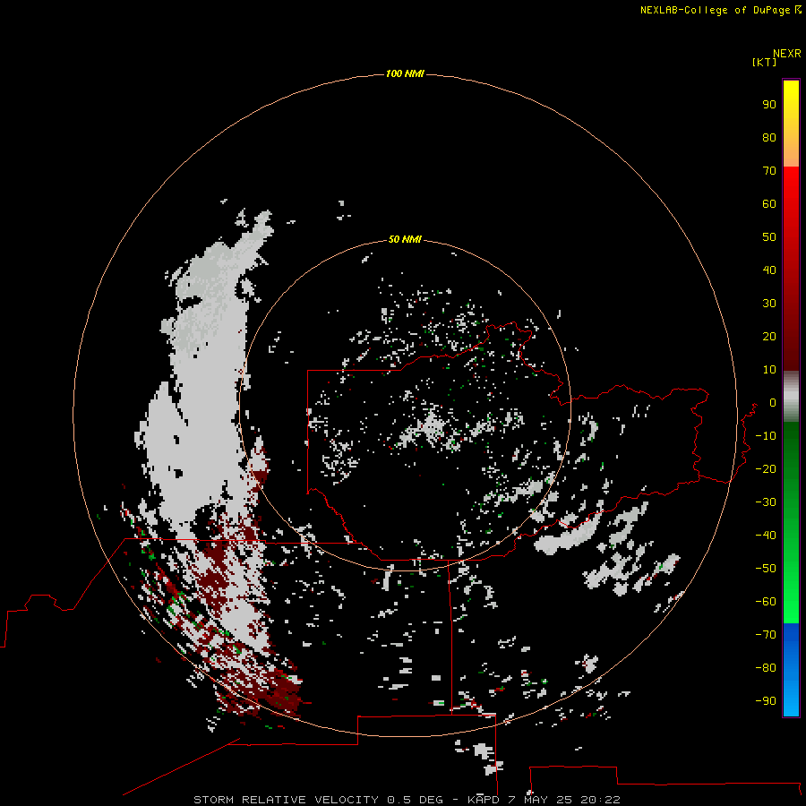Click the -20 value on velocity scale
This screenshot has width=806, height=806.
pyautogui.click(x=766, y=469)
